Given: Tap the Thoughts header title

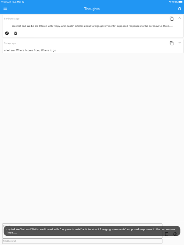Looking at the screenshot, I should pyautogui.click(x=92, y=9).
